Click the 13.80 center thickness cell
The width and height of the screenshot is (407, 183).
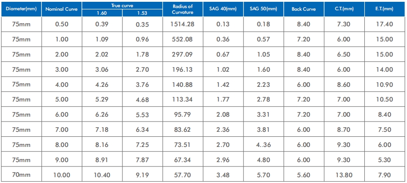[x=343, y=175]
